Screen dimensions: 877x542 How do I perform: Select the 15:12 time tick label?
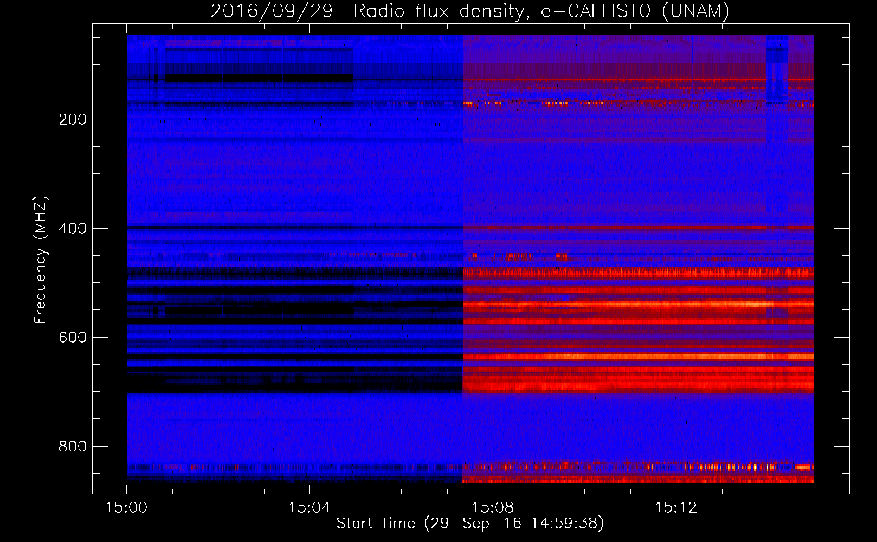pyautogui.click(x=676, y=507)
